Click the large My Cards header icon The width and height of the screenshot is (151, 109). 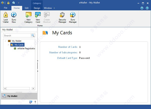[x=45, y=33]
